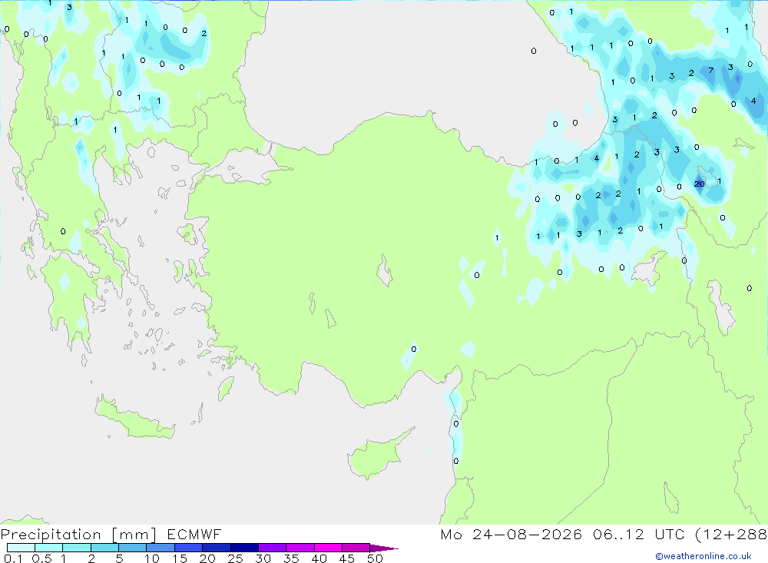Click the '[mm]' unit label
768x563 pixels.
134,535
